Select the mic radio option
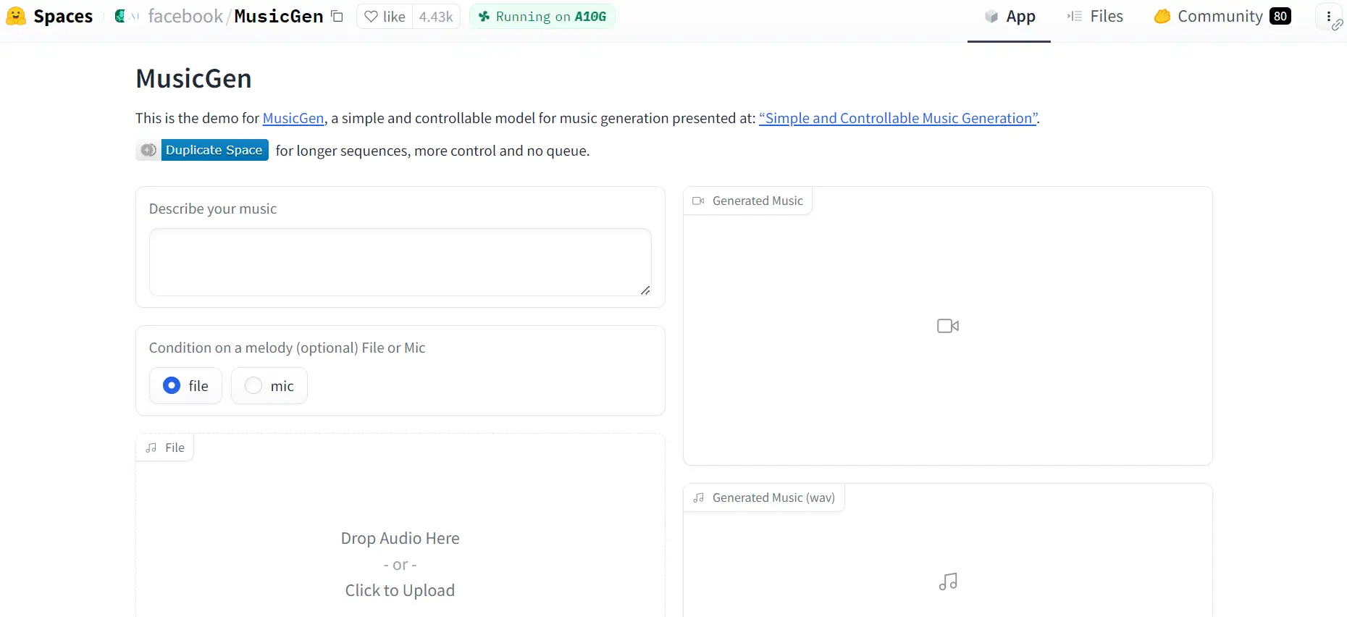Image resolution: width=1347 pixels, height=617 pixels. [x=253, y=385]
